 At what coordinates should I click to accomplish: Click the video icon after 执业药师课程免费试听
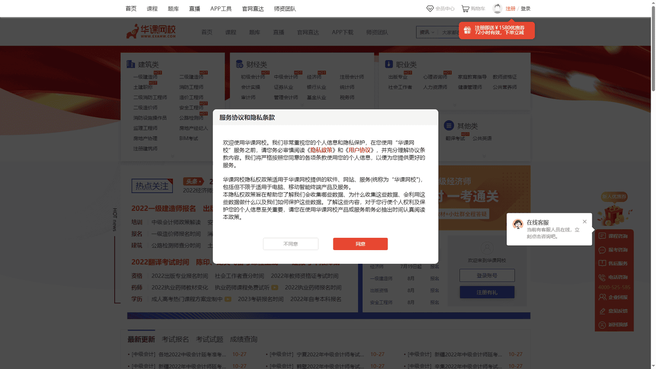[275, 287]
